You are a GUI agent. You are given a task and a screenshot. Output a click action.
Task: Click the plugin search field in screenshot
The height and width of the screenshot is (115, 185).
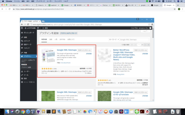[134, 40]
